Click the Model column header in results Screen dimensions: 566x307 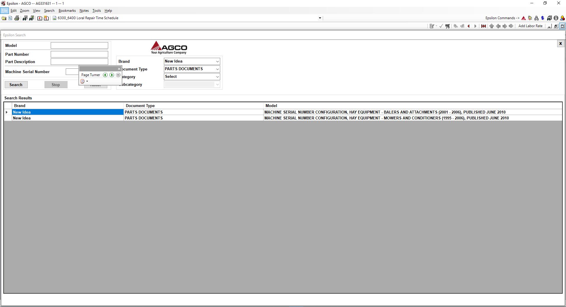tap(413, 106)
